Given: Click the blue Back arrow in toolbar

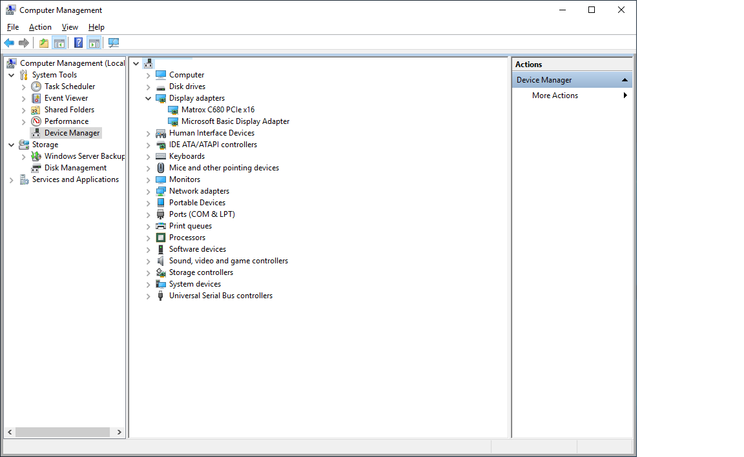Looking at the screenshot, I should pos(9,43).
